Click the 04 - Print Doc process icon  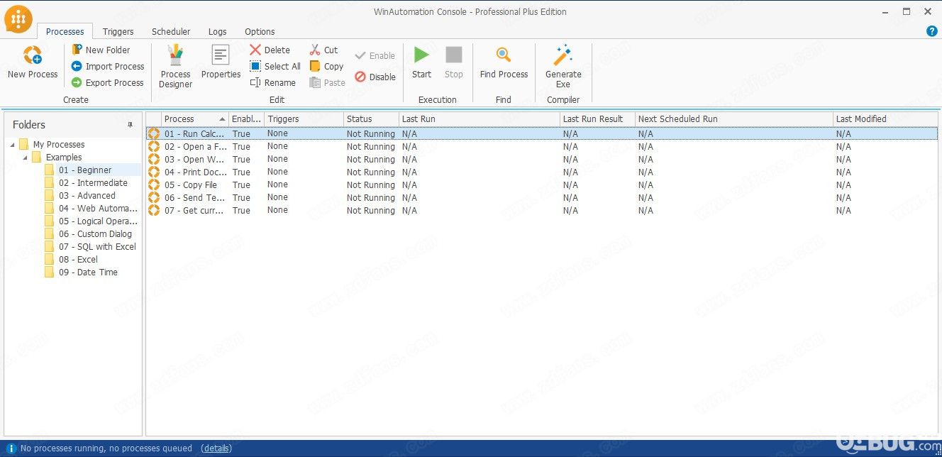tap(153, 172)
